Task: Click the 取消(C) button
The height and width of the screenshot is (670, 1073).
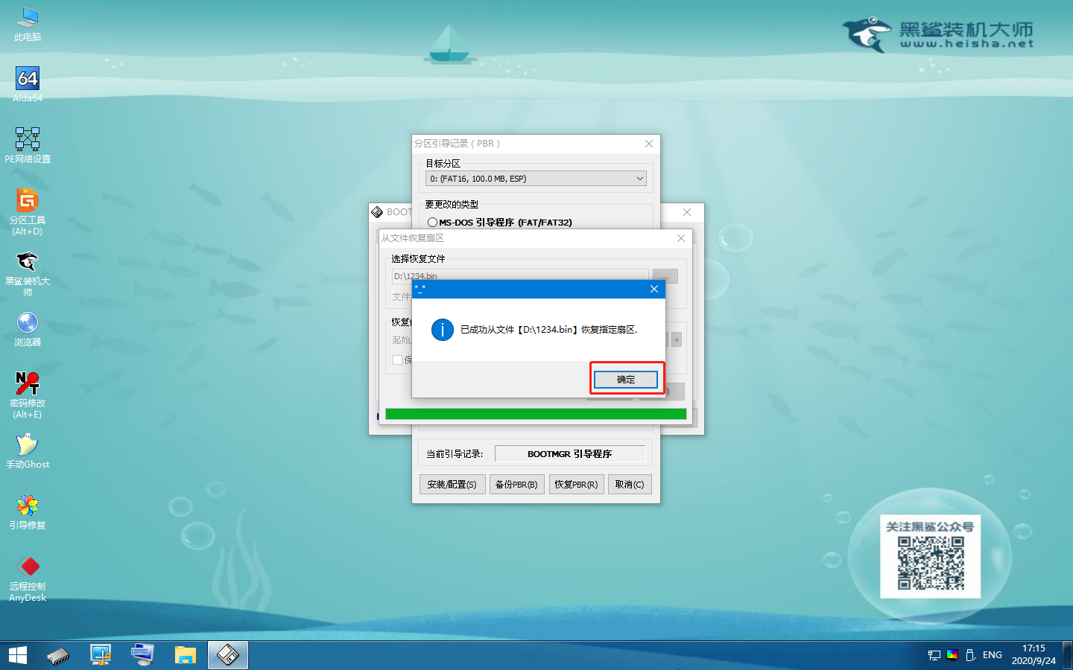Action: [x=630, y=485]
